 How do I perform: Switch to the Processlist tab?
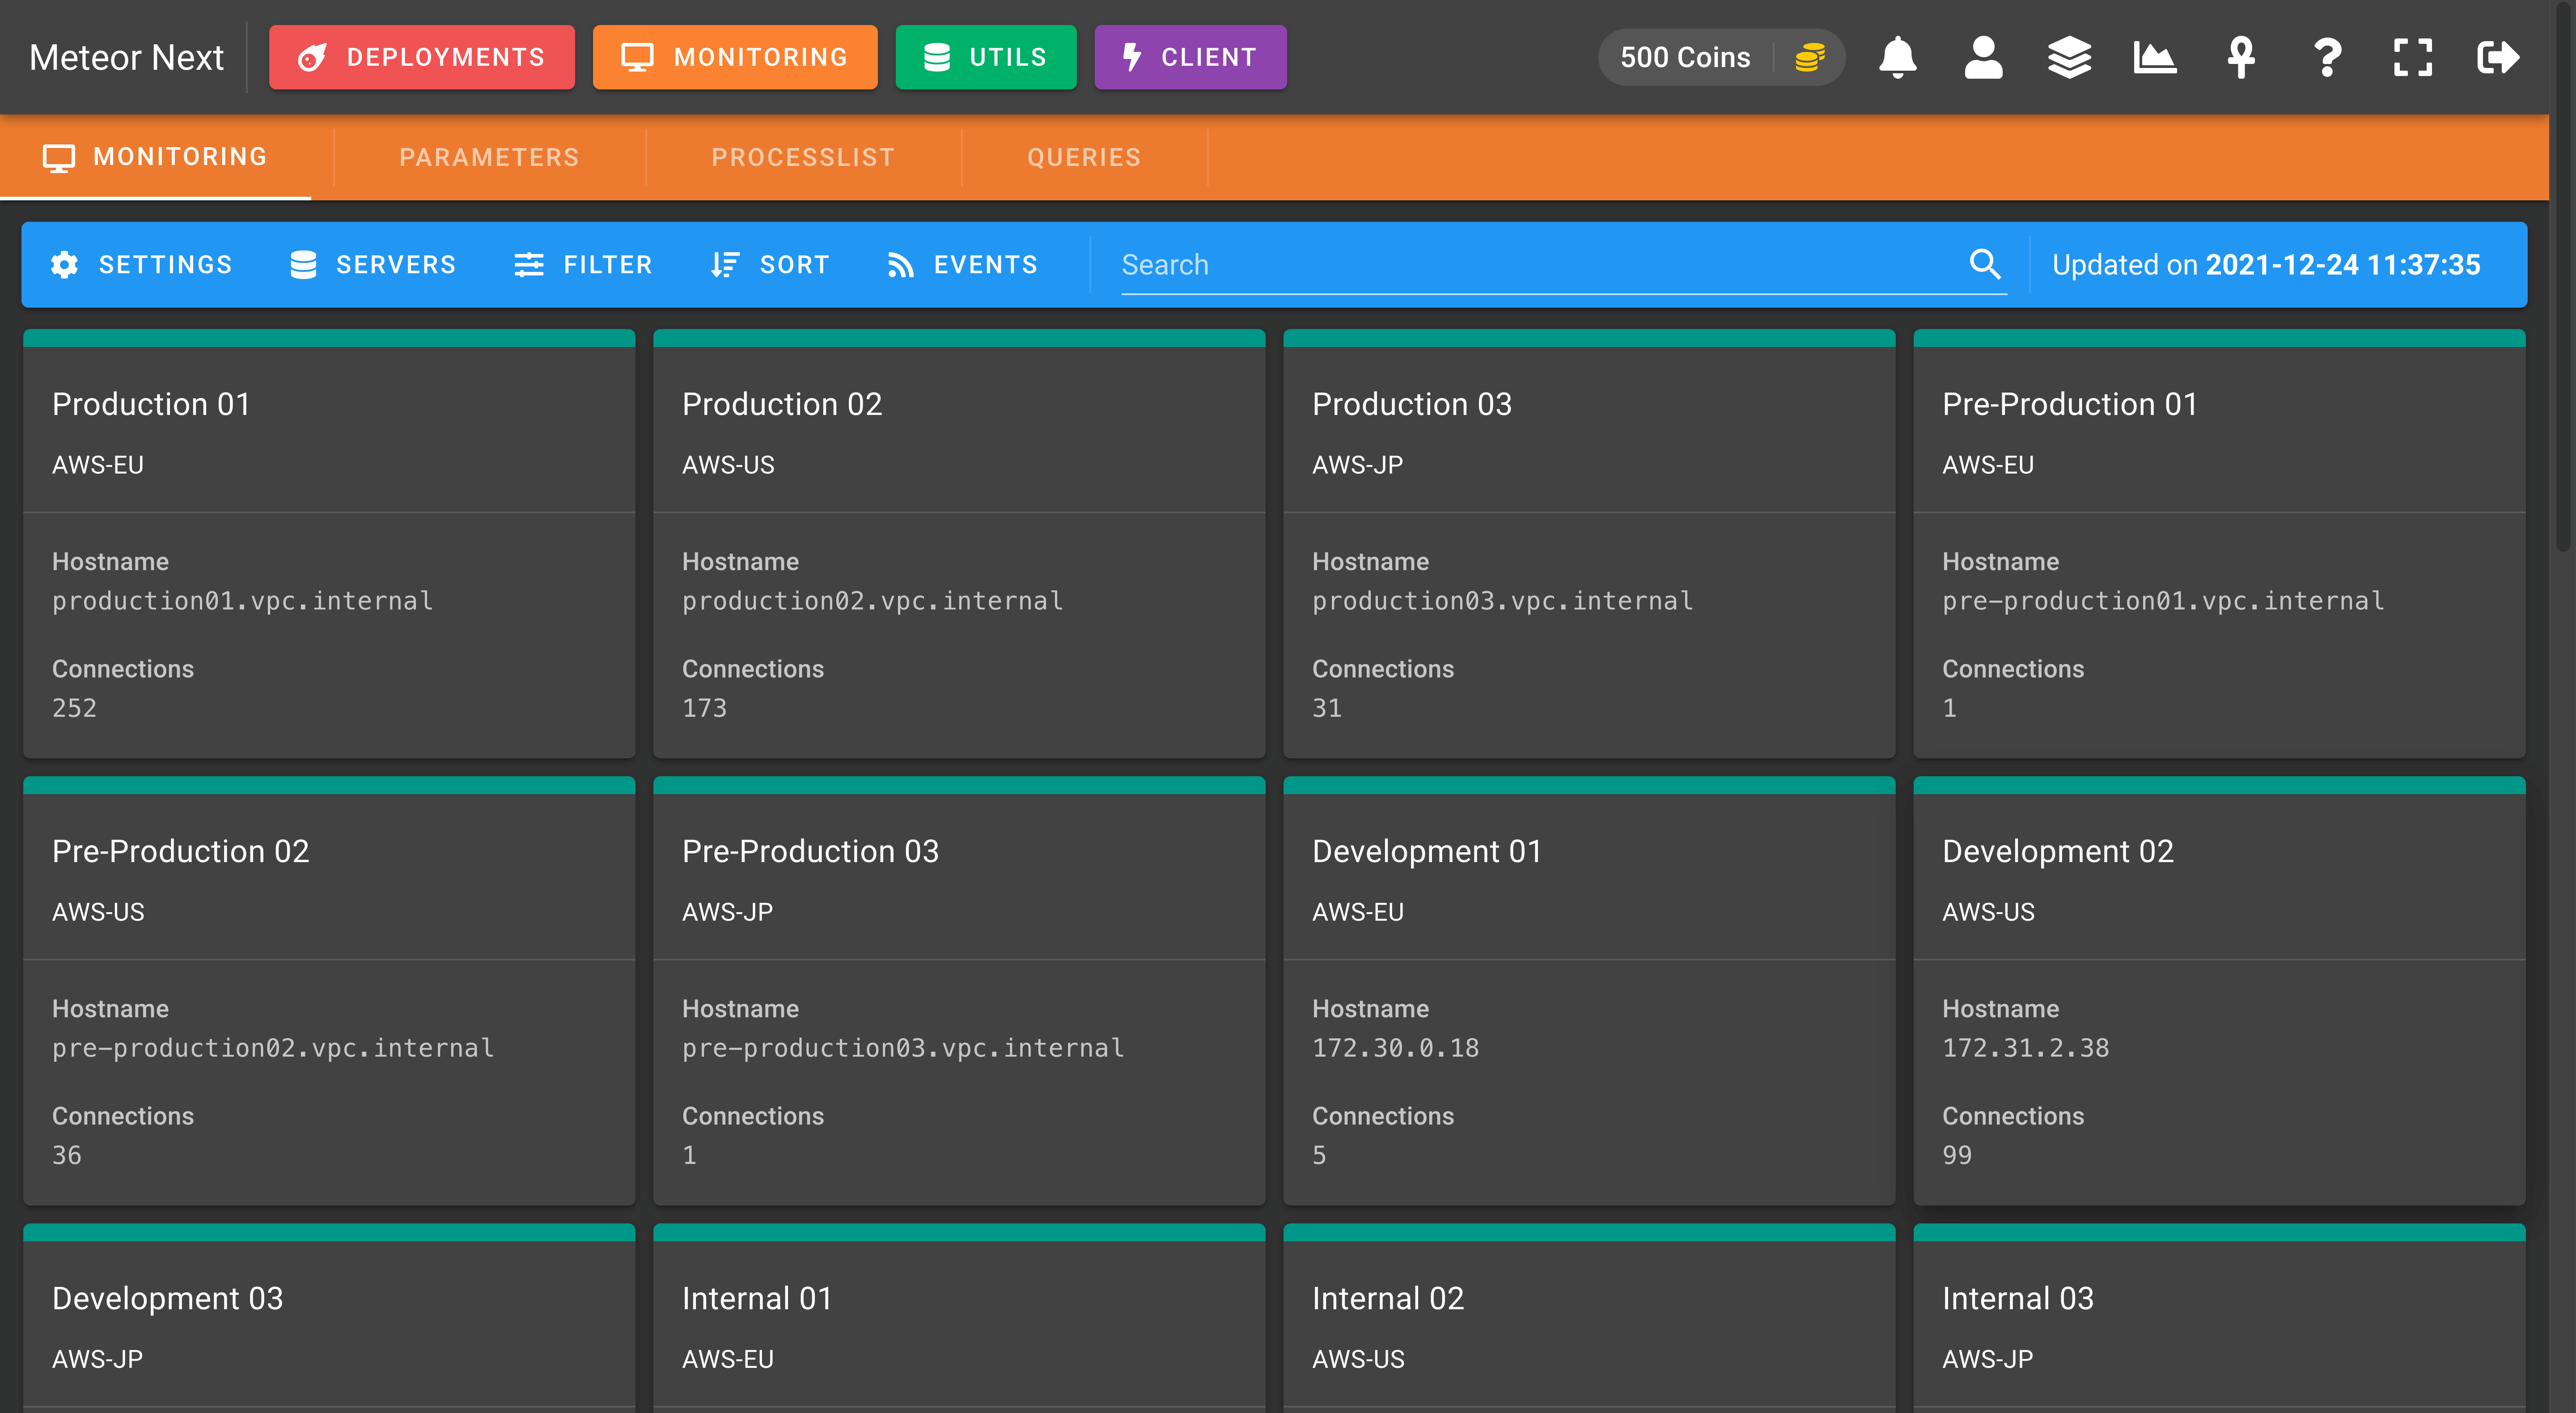point(803,157)
